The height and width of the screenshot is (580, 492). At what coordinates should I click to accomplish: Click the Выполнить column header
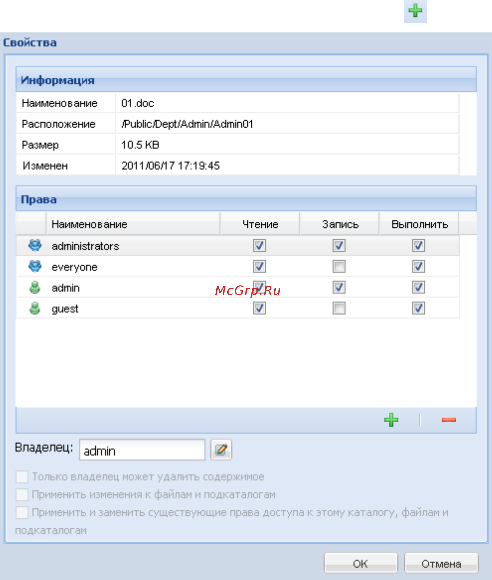(x=419, y=224)
